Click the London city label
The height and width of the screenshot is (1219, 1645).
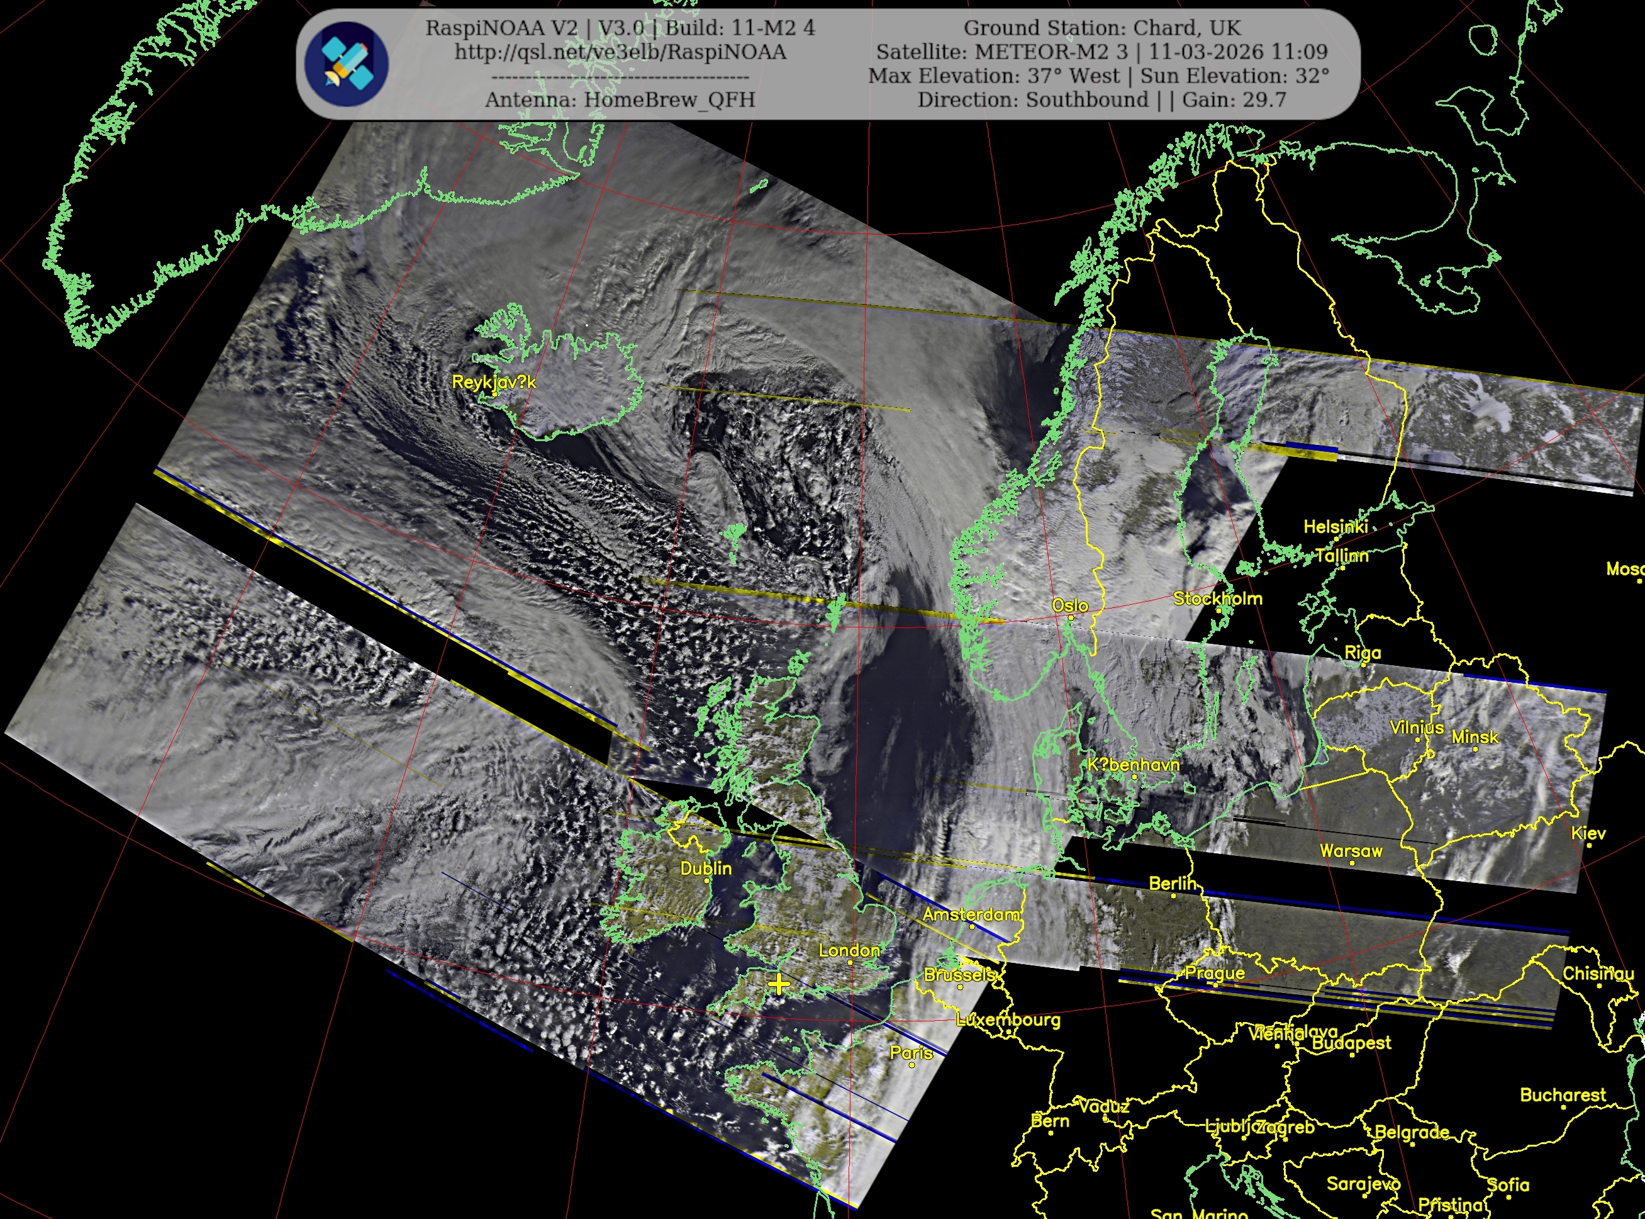pos(849,950)
